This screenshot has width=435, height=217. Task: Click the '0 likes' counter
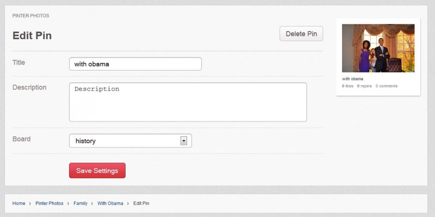(x=347, y=86)
